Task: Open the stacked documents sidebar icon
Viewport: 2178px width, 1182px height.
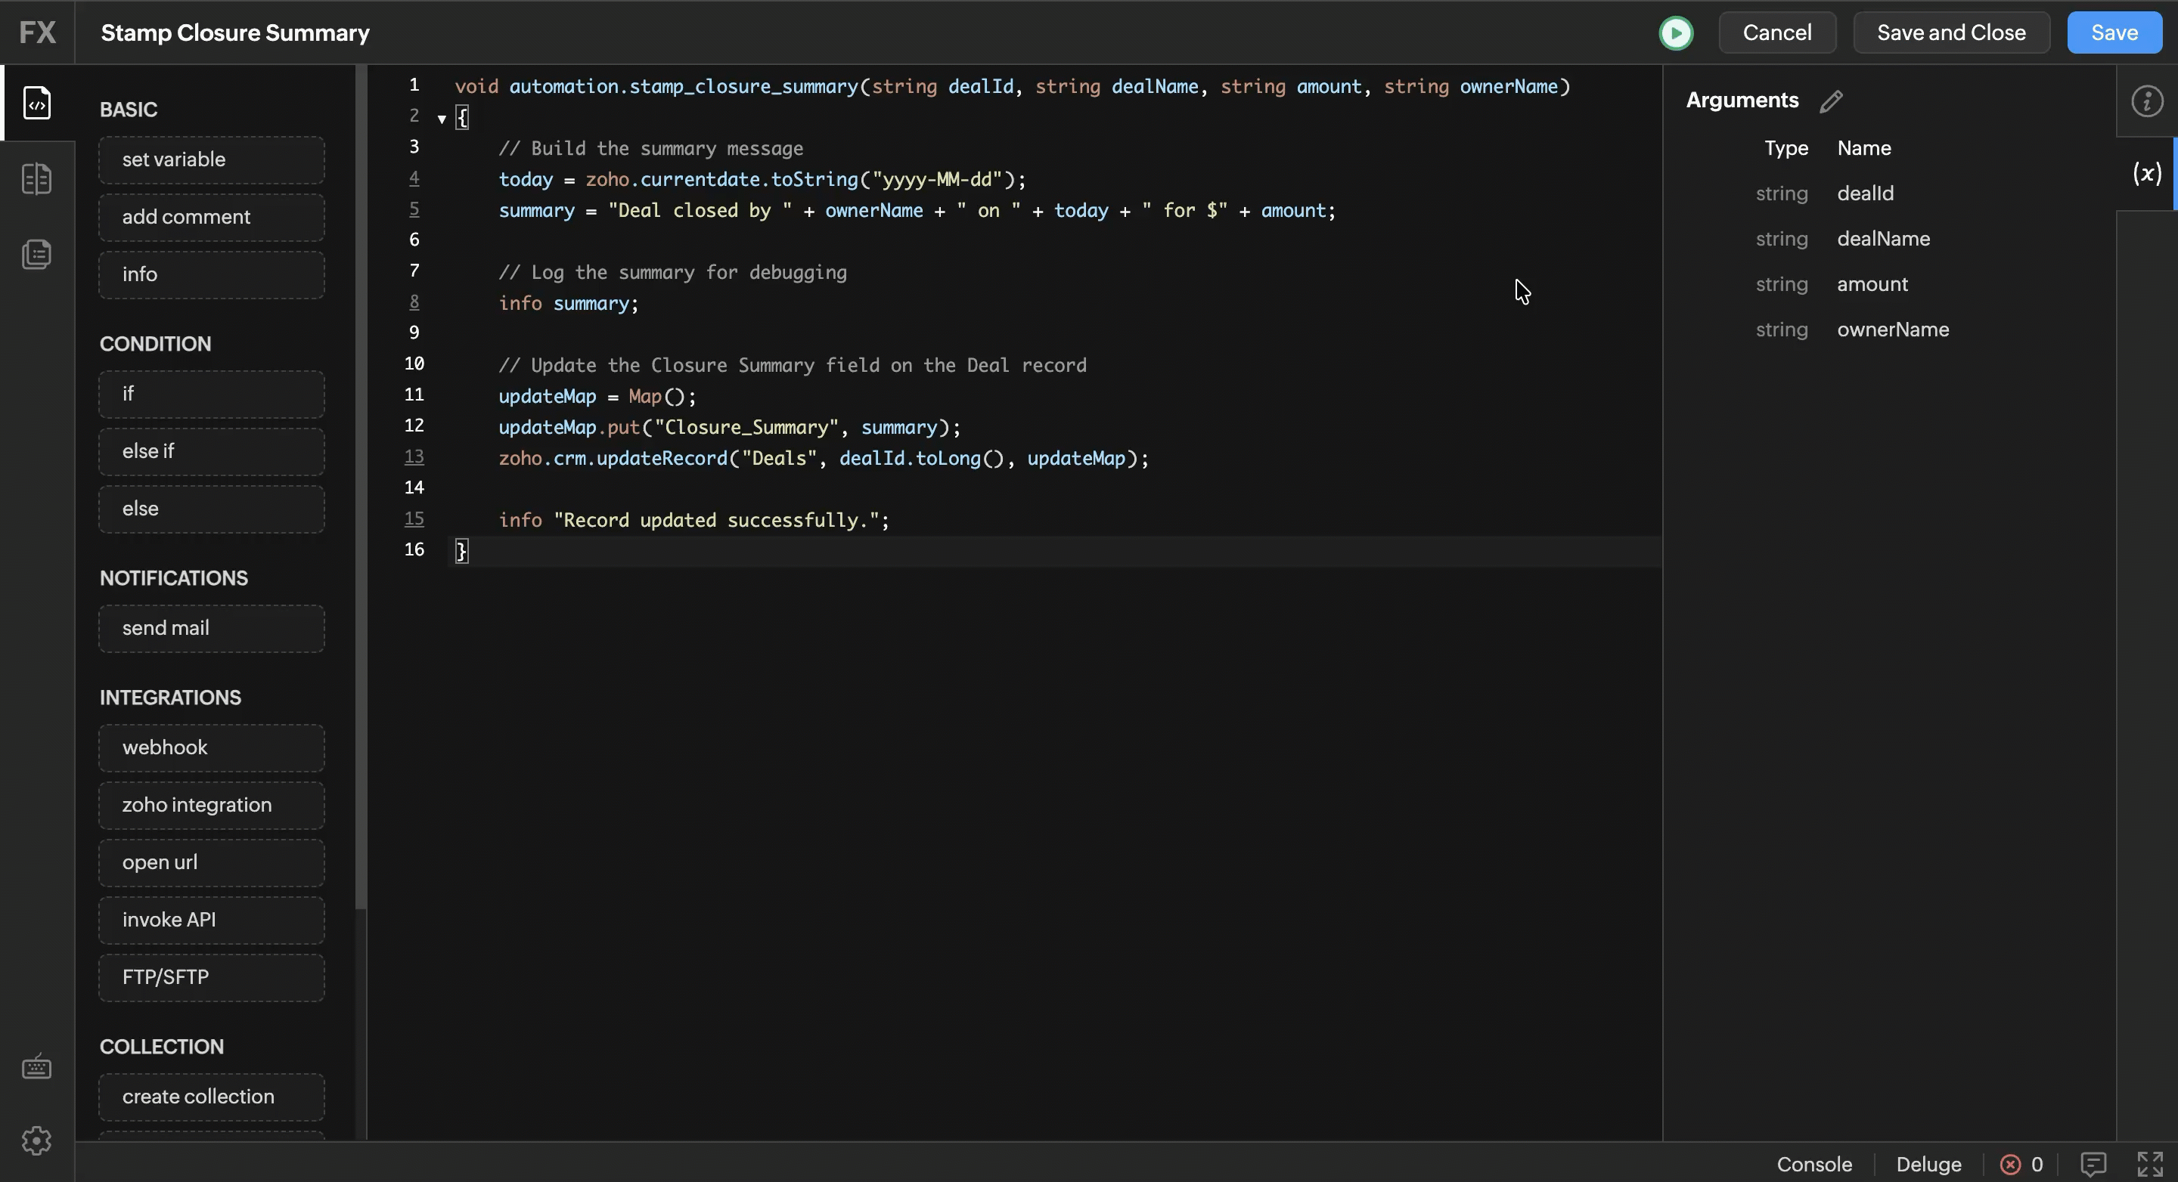Action: pyautogui.click(x=36, y=255)
